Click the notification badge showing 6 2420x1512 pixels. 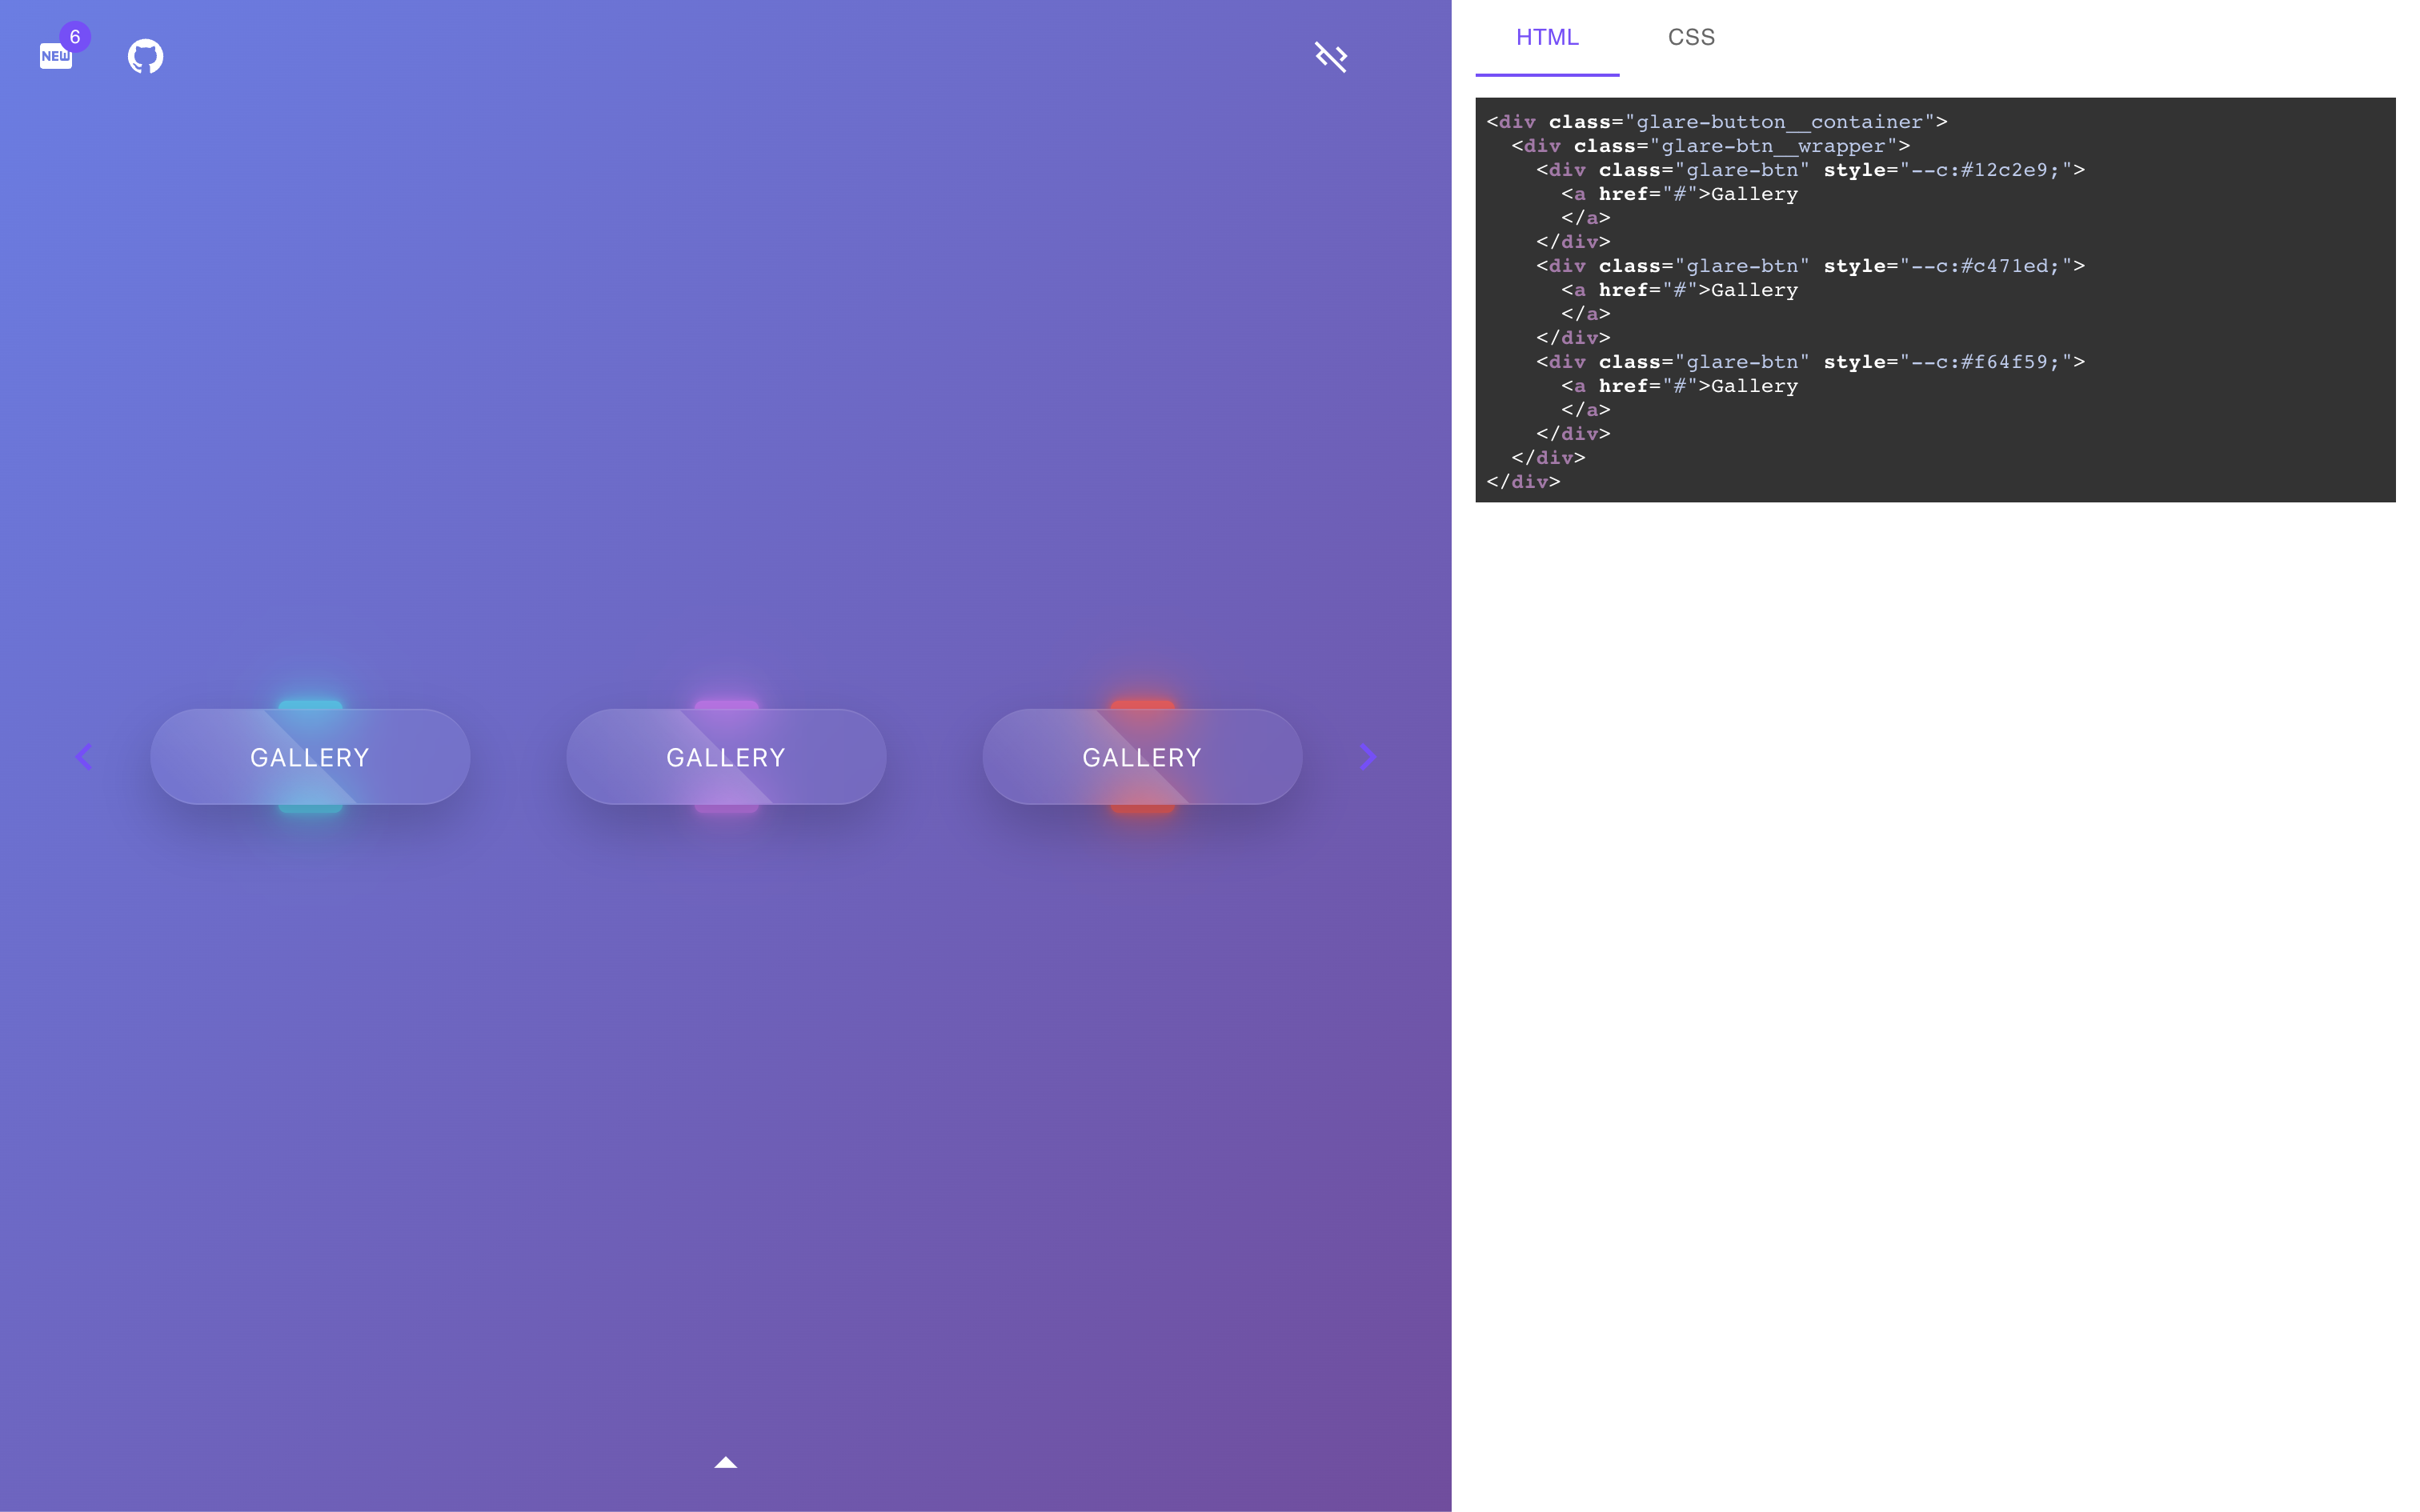(x=75, y=37)
